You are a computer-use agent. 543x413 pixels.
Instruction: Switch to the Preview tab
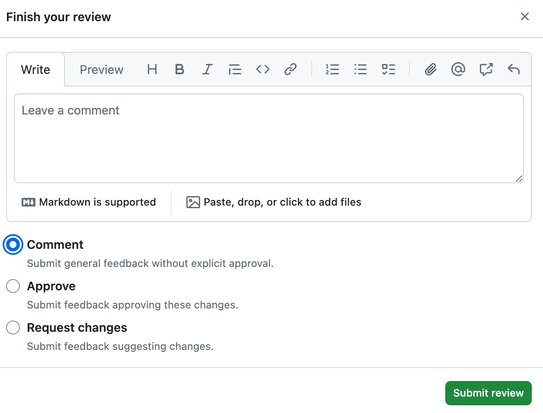[101, 70]
